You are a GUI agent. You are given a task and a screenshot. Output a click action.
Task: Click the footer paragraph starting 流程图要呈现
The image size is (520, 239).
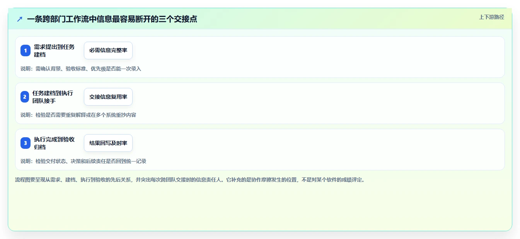(190, 180)
